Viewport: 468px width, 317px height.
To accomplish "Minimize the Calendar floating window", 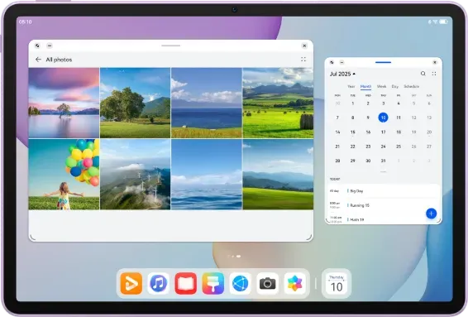I will [342, 62].
